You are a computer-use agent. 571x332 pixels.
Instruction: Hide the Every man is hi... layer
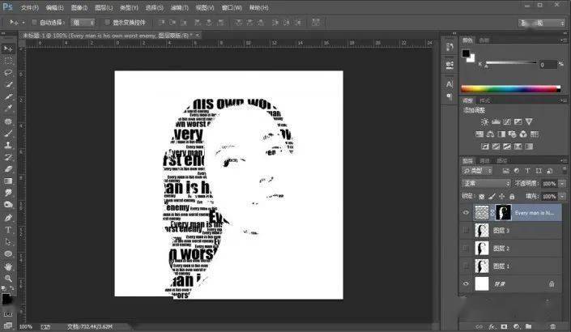(466, 213)
